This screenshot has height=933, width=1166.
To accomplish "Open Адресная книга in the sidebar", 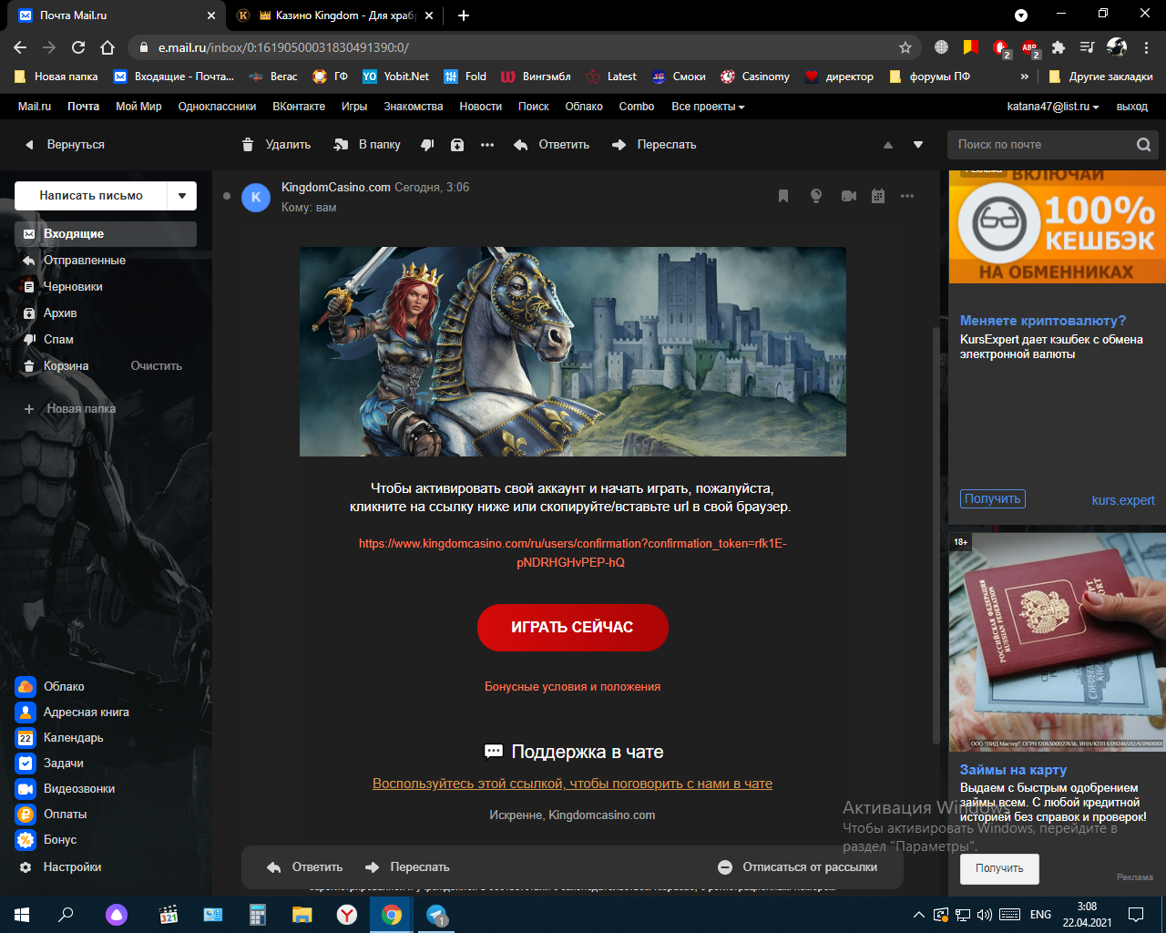I will 73,713.
